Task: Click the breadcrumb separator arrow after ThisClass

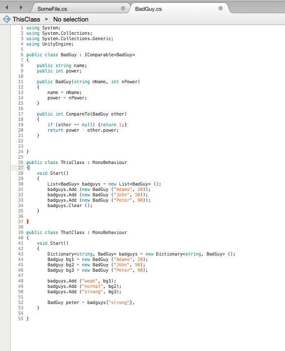Action: click(x=47, y=19)
